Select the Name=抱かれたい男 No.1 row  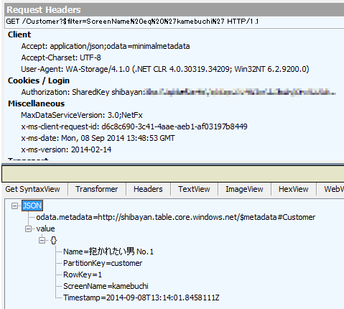(108, 252)
